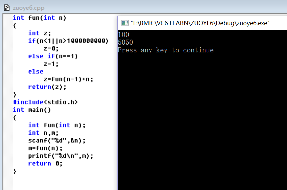Set cursor in the 'z=fun(n-1)+n;' line
The image size is (287, 190).
click(x=68, y=79)
